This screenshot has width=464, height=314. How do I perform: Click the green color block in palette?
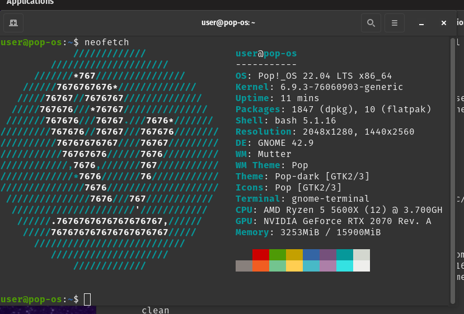278,254
